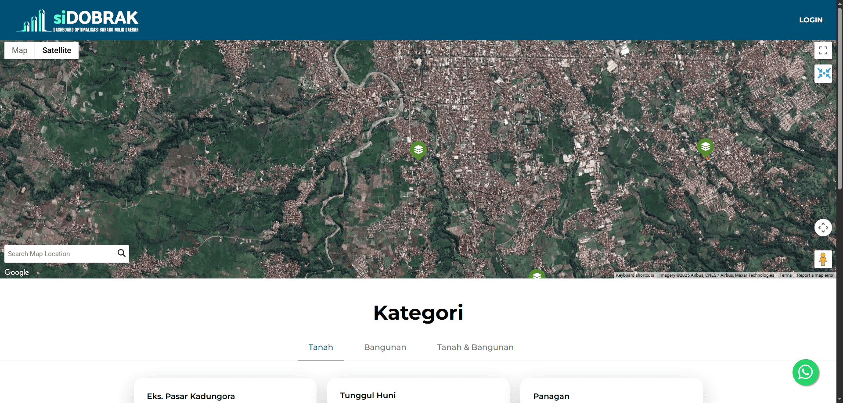Click the blue collapse-arrows map control
The image size is (843, 403).
click(x=823, y=74)
